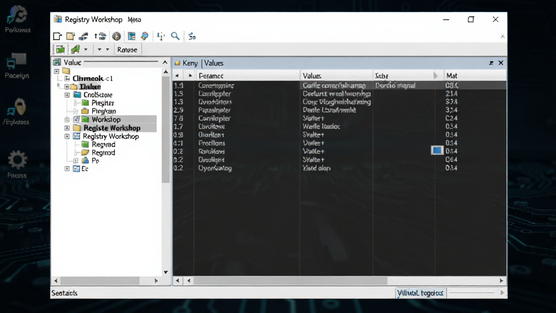This screenshot has width=556, height=313.
Task: Click the magnifying glass search icon
Action: point(175,36)
